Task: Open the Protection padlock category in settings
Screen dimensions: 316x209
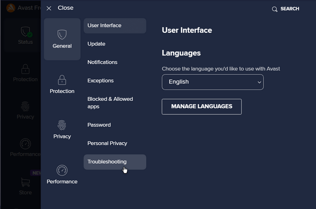Action: [62, 84]
